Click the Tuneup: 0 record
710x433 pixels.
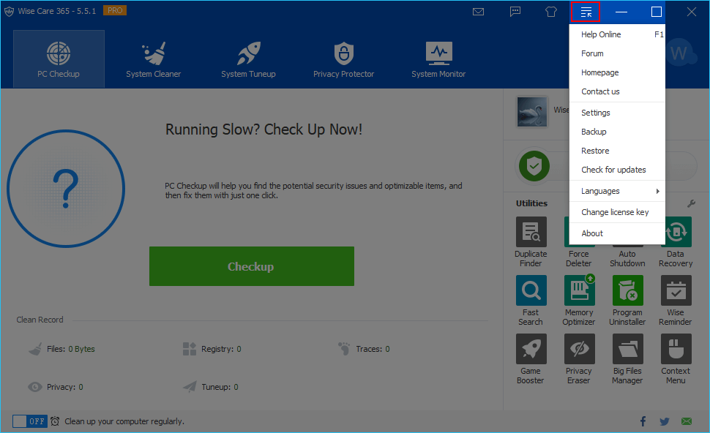(x=211, y=387)
